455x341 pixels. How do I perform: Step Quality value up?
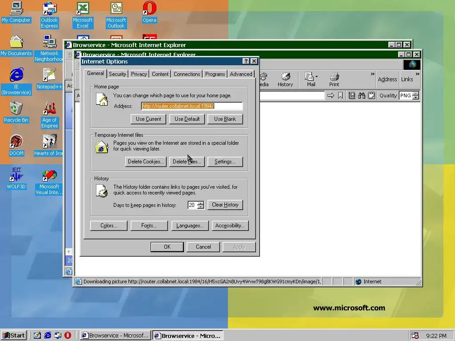(415, 93)
